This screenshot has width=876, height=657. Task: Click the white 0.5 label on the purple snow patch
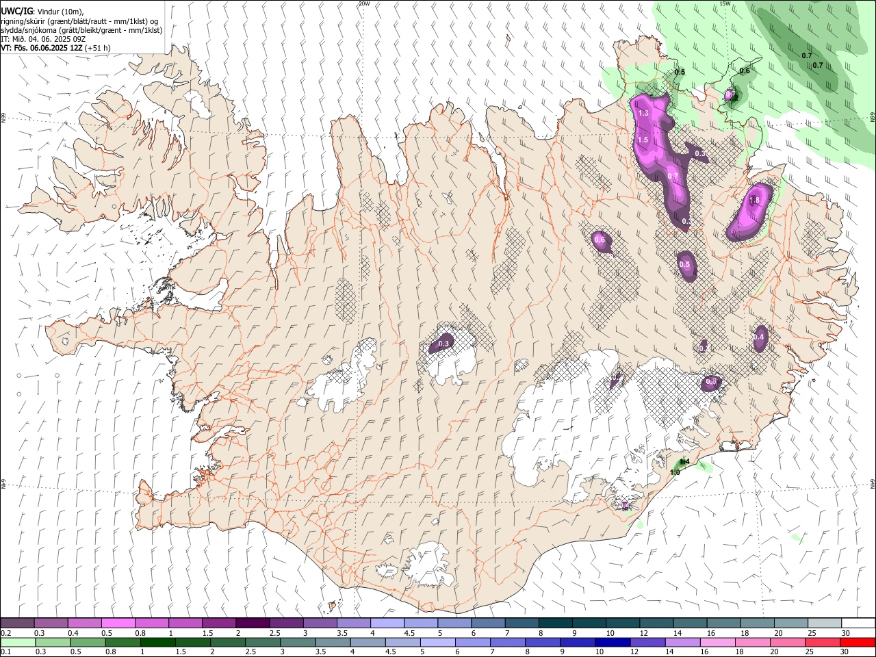684,264
